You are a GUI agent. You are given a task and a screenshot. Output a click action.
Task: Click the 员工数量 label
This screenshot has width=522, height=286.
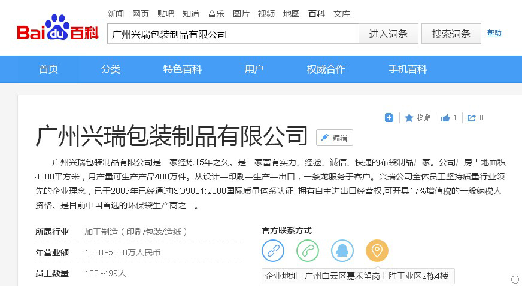click(x=52, y=273)
